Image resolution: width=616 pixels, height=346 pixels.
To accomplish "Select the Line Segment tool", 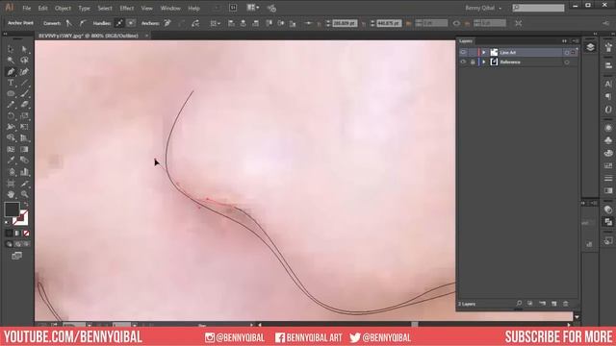I will pyautogui.click(x=24, y=83).
